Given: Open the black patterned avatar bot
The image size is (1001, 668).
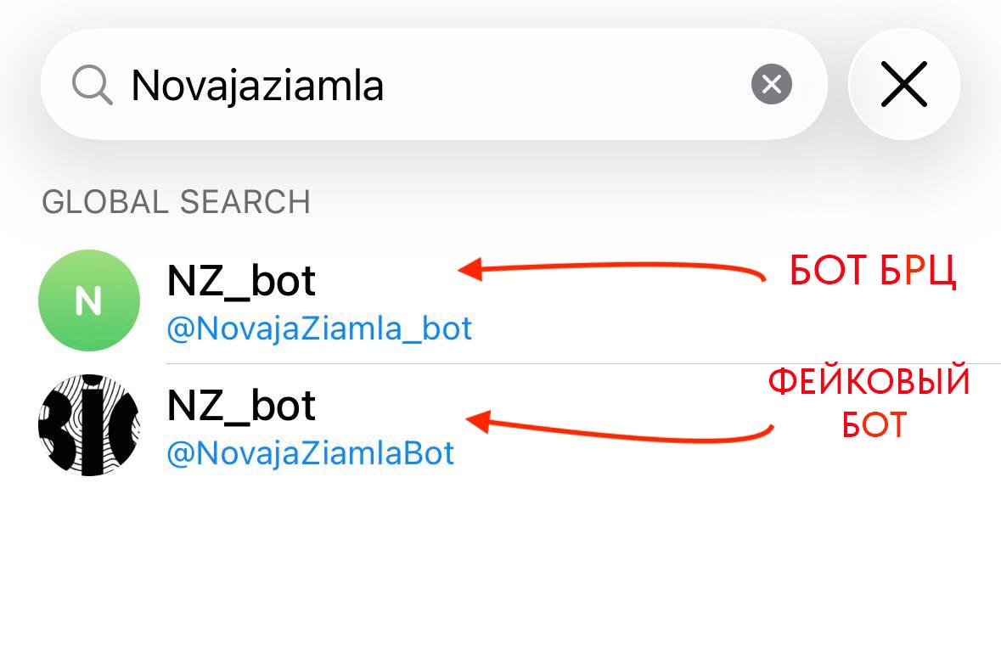Looking at the screenshot, I should tap(89, 424).
